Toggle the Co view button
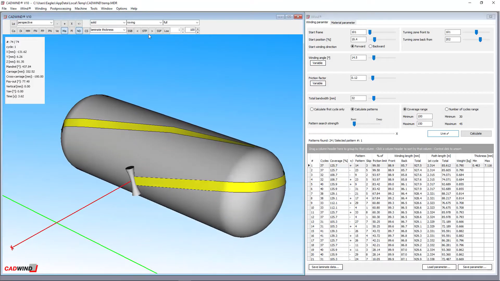The image size is (500, 281). pos(13,31)
